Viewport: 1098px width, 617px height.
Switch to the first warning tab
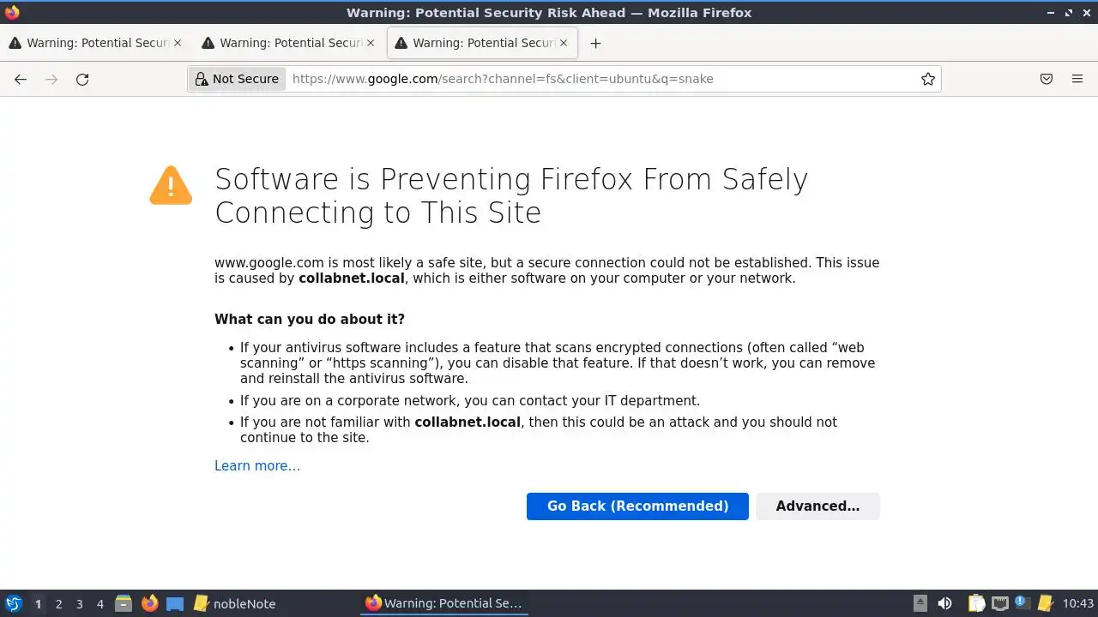90,43
